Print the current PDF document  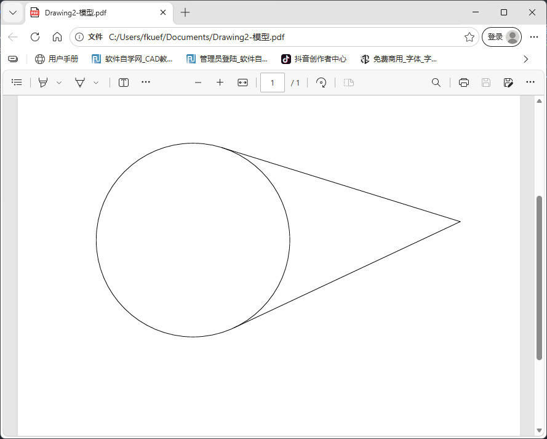463,82
